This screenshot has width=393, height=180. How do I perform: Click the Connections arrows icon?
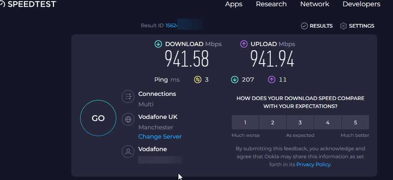128,97
